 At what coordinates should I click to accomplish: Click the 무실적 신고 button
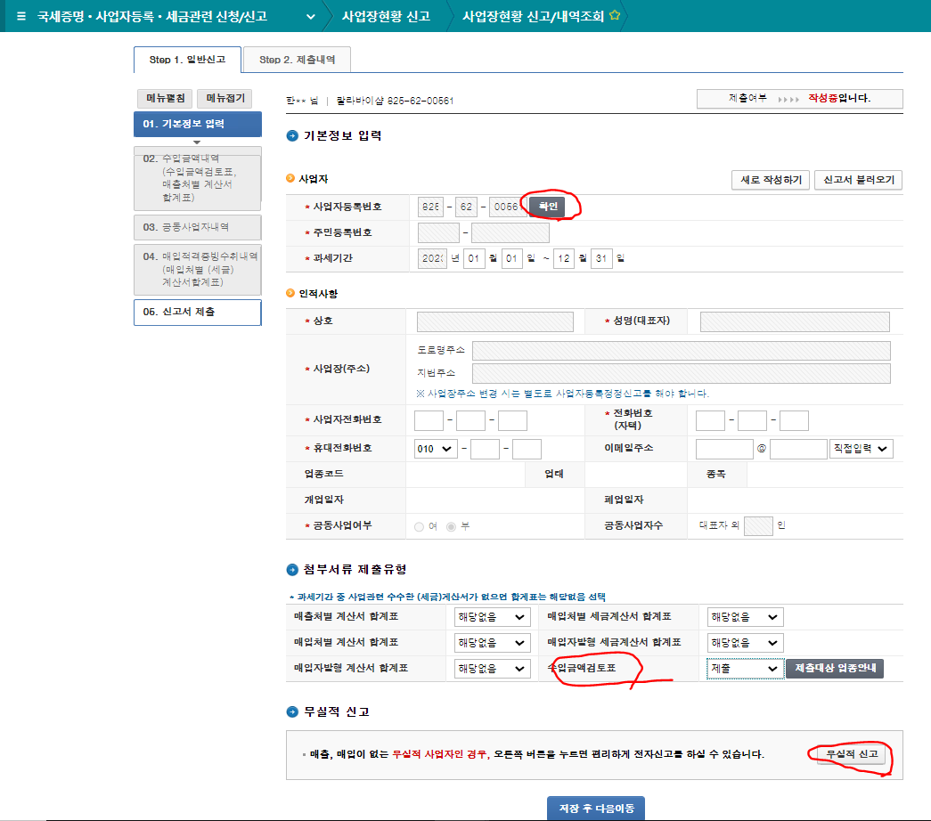[x=852, y=754]
